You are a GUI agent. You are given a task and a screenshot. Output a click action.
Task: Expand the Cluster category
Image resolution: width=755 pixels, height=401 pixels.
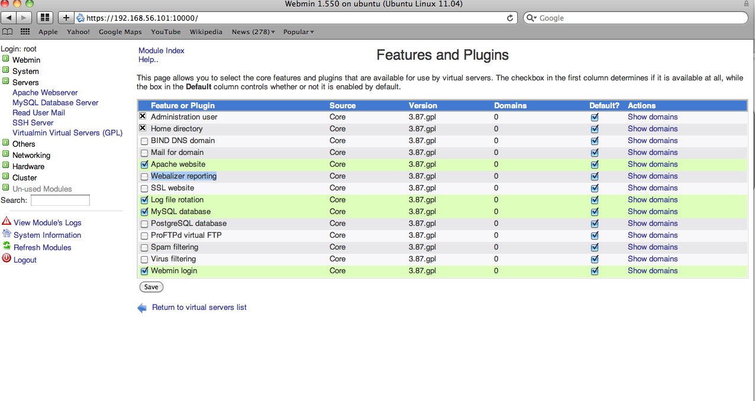coord(5,177)
